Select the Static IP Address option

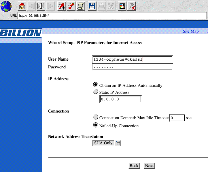[x=95, y=92]
